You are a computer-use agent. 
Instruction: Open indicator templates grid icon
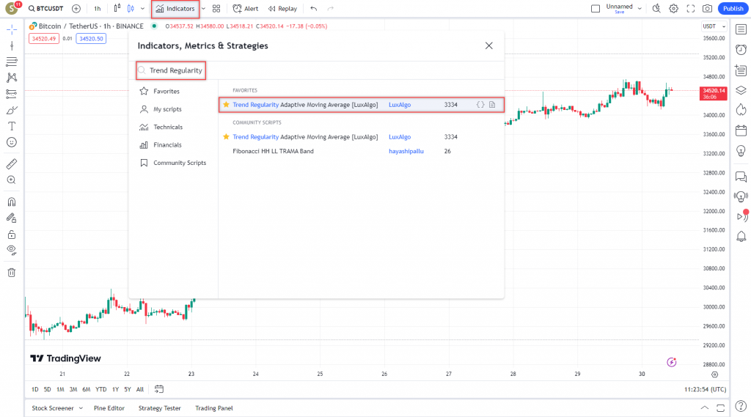(x=216, y=9)
